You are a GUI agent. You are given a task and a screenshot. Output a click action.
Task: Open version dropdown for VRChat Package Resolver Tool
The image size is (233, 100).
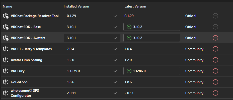(115, 16)
